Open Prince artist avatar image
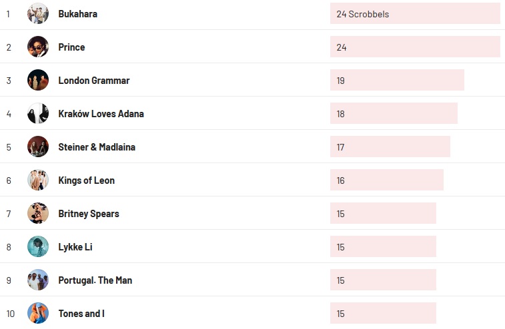Screen dimensions: 505x329 (38, 47)
